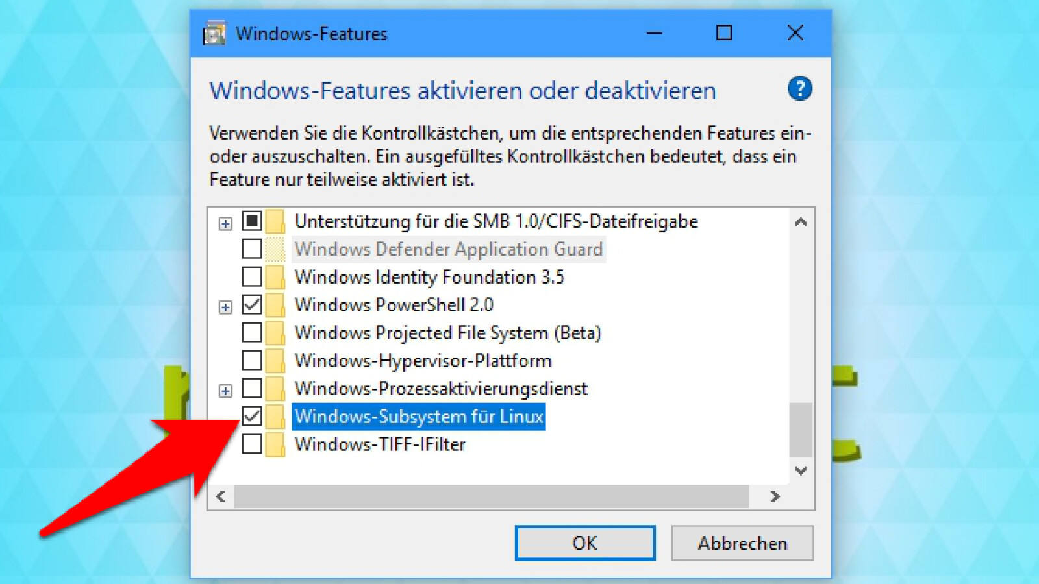This screenshot has width=1039, height=584.
Task: Click the folder icon beside SMB 1.0/CIFS-Dateifreigabe
Action: pyautogui.click(x=275, y=221)
